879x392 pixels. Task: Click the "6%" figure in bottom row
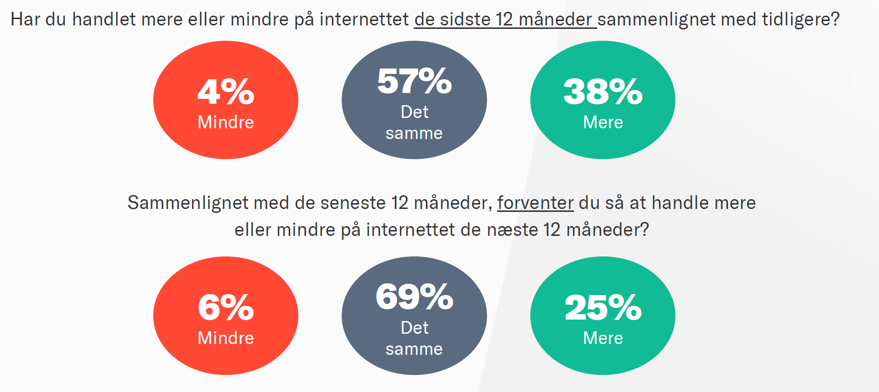(226, 307)
